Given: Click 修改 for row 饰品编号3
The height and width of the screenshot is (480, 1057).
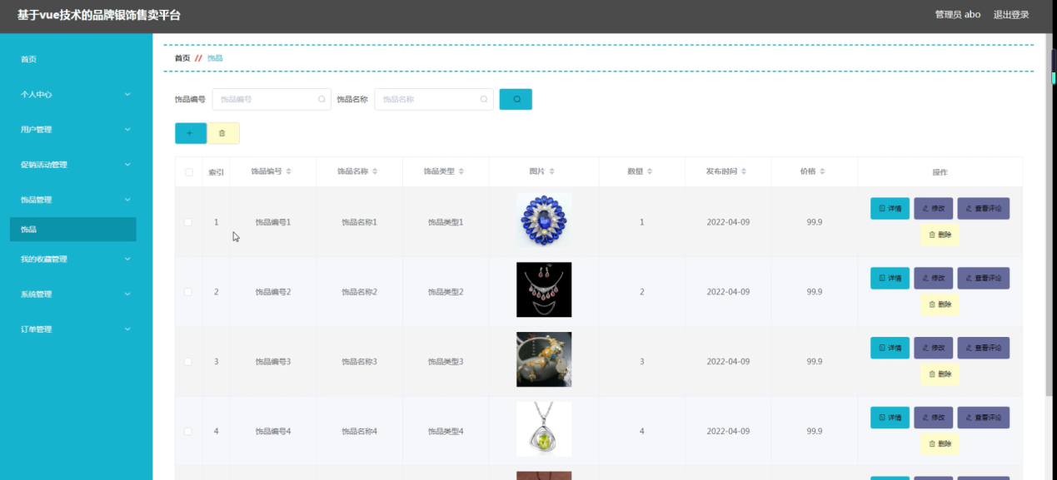Looking at the screenshot, I should click(933, 348).
